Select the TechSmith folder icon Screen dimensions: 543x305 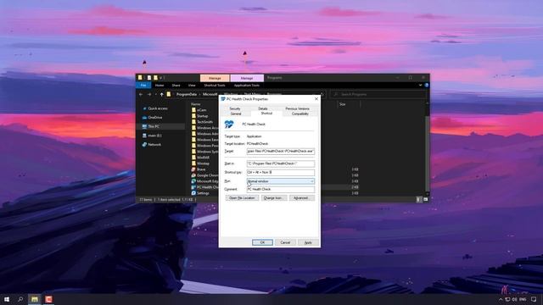pos(193,122)
